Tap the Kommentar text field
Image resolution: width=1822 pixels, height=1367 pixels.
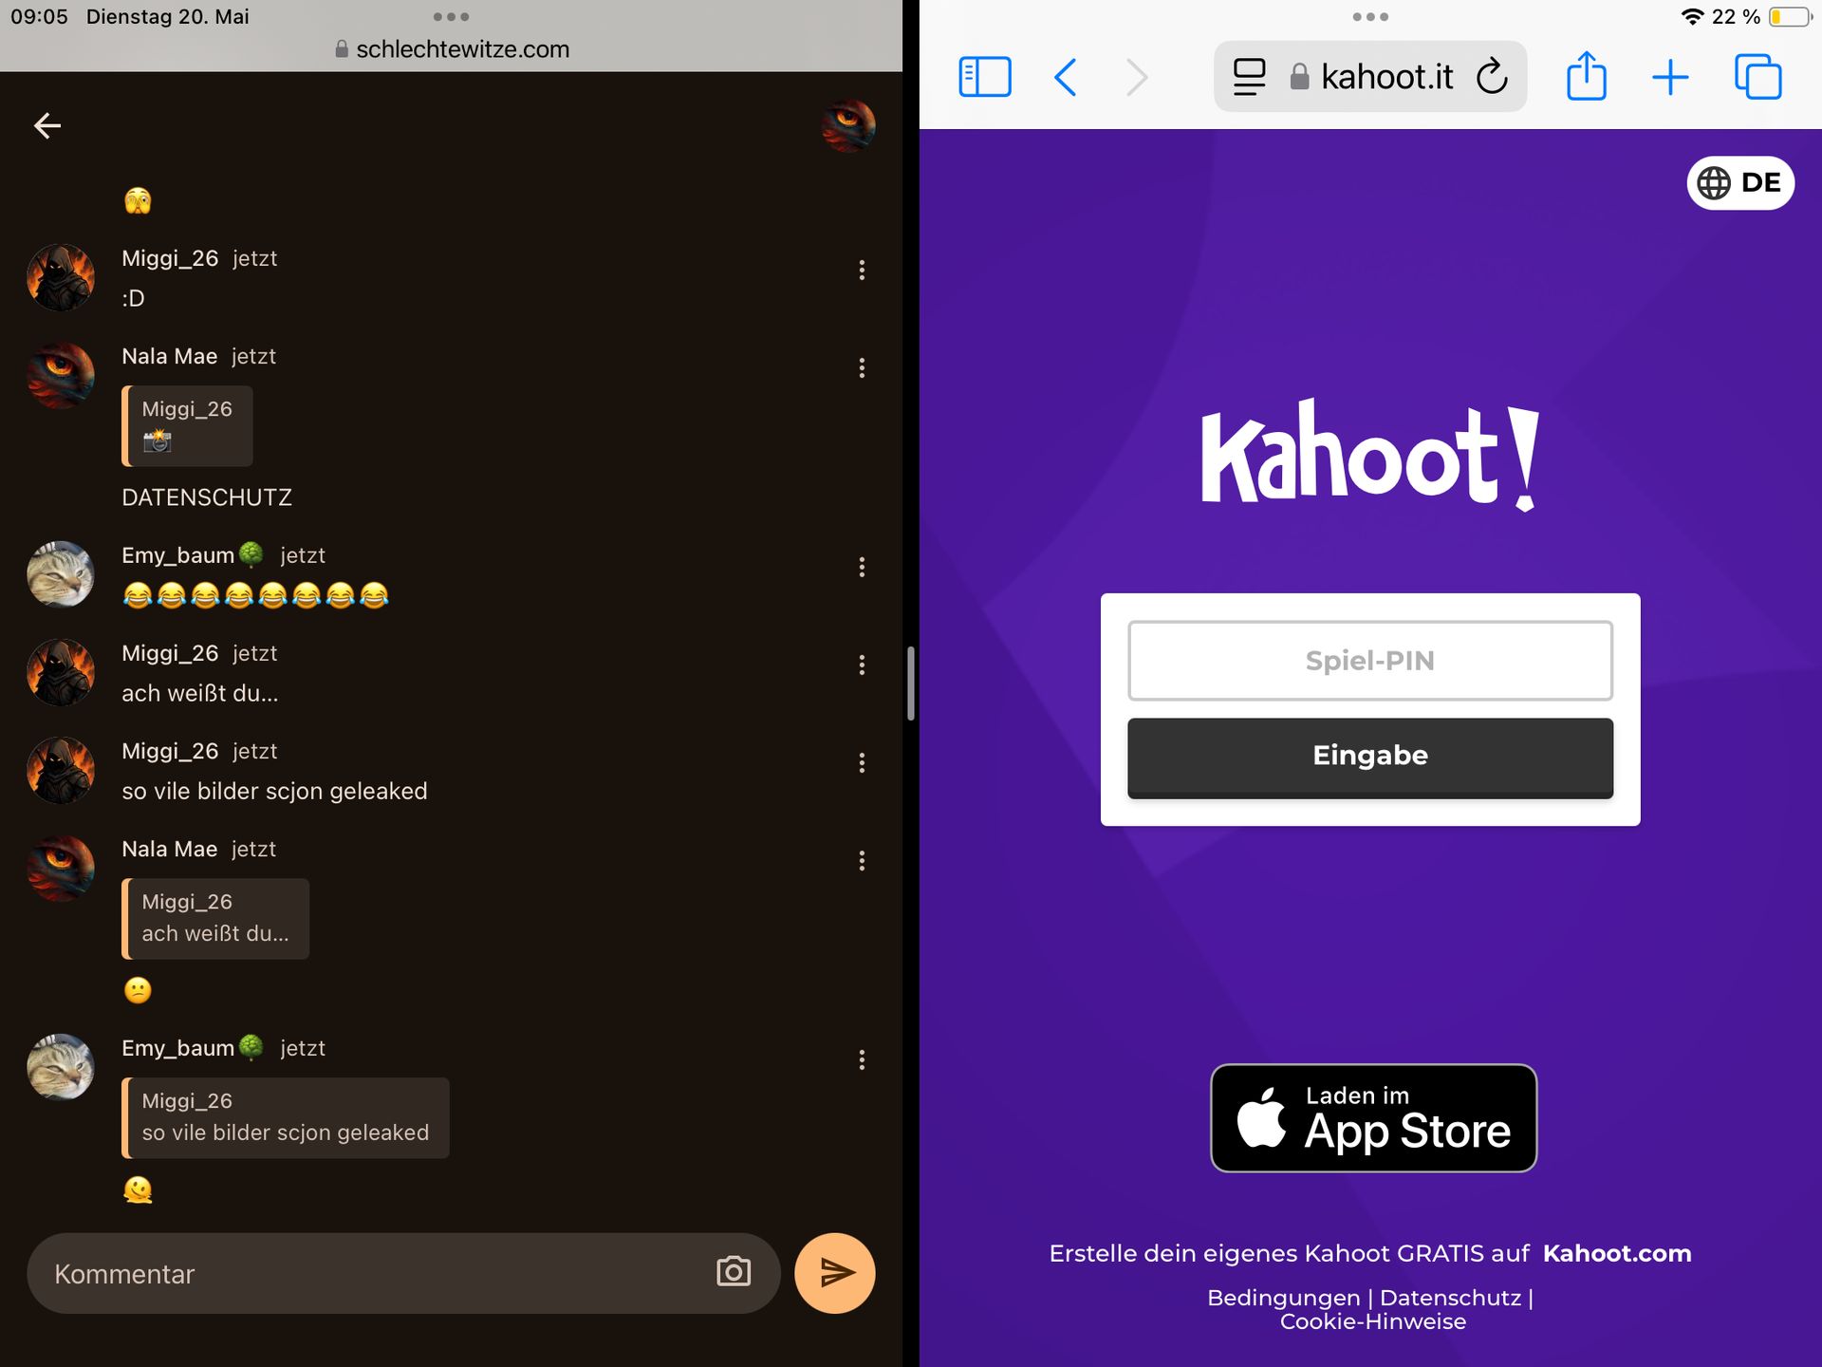(370, 1273)
